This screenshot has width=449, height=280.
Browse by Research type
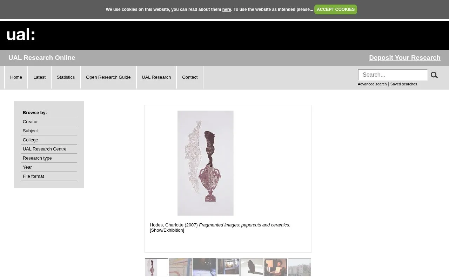click(x=49, y=158)
